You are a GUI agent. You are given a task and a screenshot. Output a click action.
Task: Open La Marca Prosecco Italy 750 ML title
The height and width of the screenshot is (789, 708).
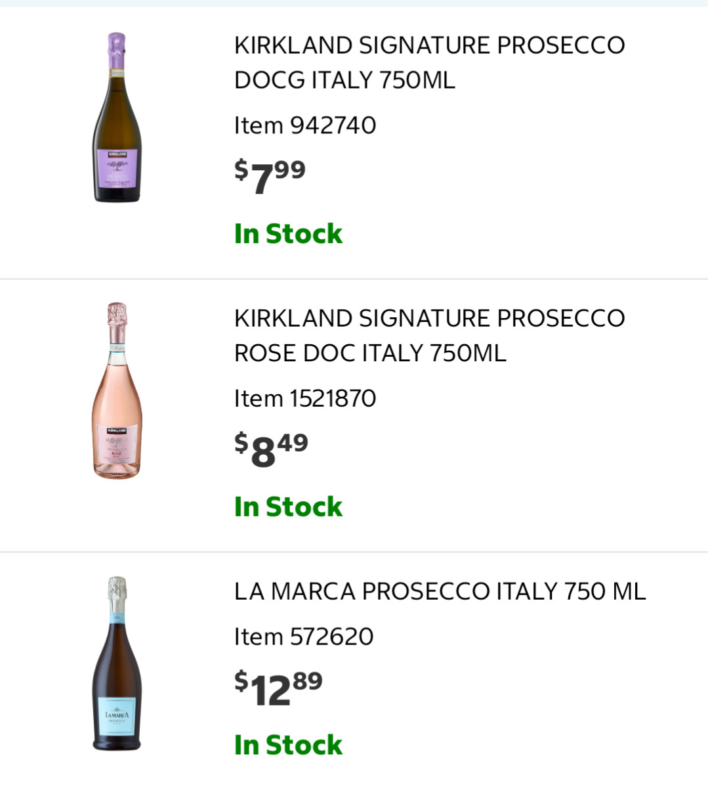point(440,591)
